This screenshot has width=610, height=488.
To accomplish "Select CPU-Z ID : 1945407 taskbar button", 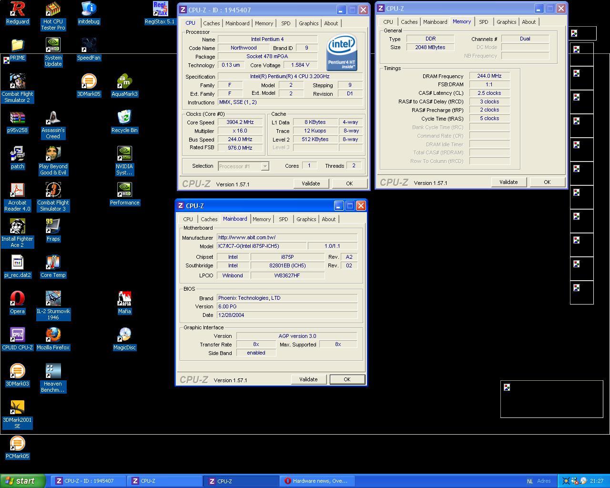I will pos(89,481).
